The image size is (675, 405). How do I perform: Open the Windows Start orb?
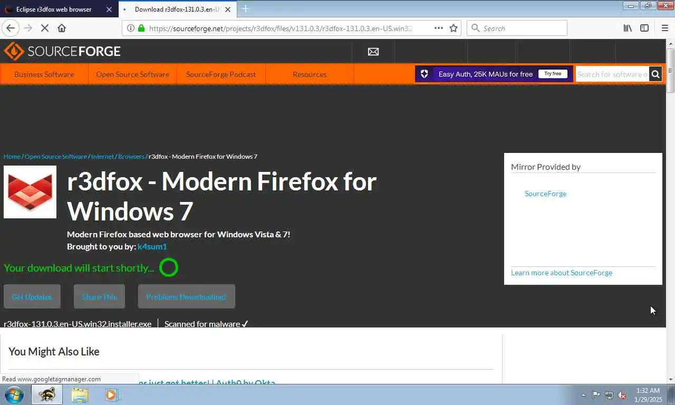[x=14, y=394]
